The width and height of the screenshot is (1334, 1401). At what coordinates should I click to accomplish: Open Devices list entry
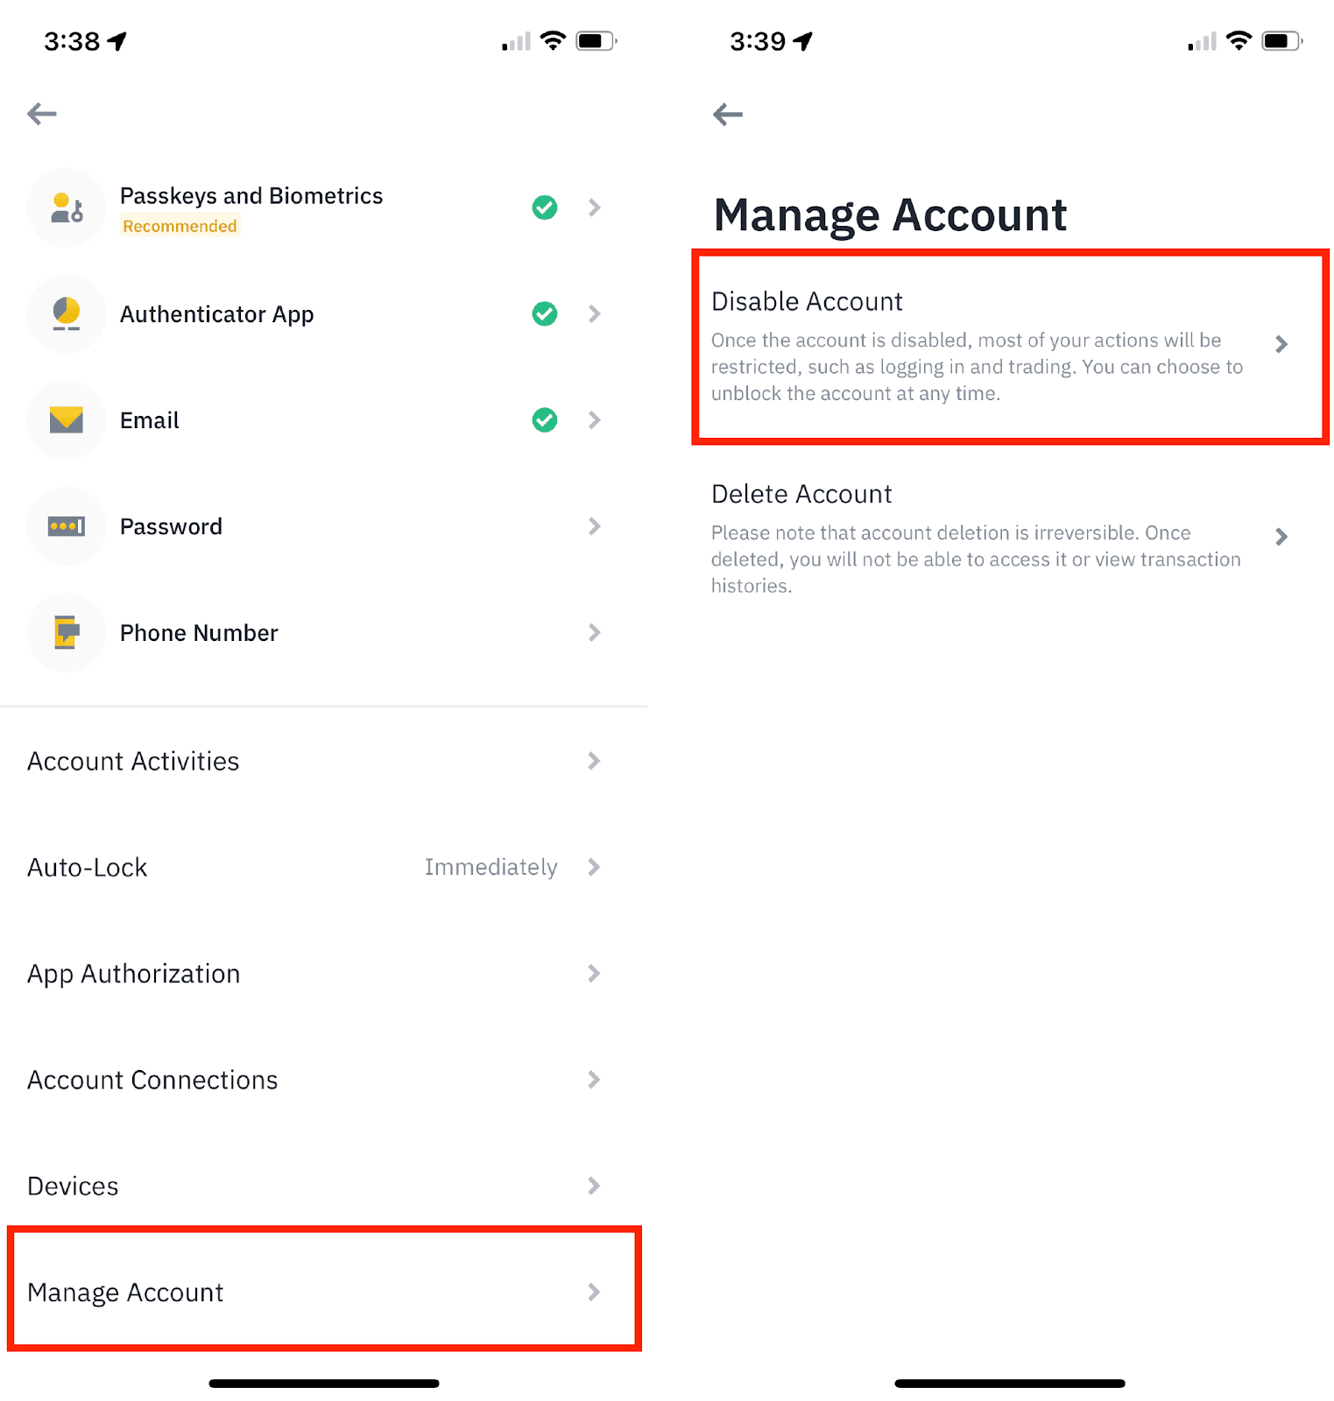pyautogui.click(x=323, y=1186)
